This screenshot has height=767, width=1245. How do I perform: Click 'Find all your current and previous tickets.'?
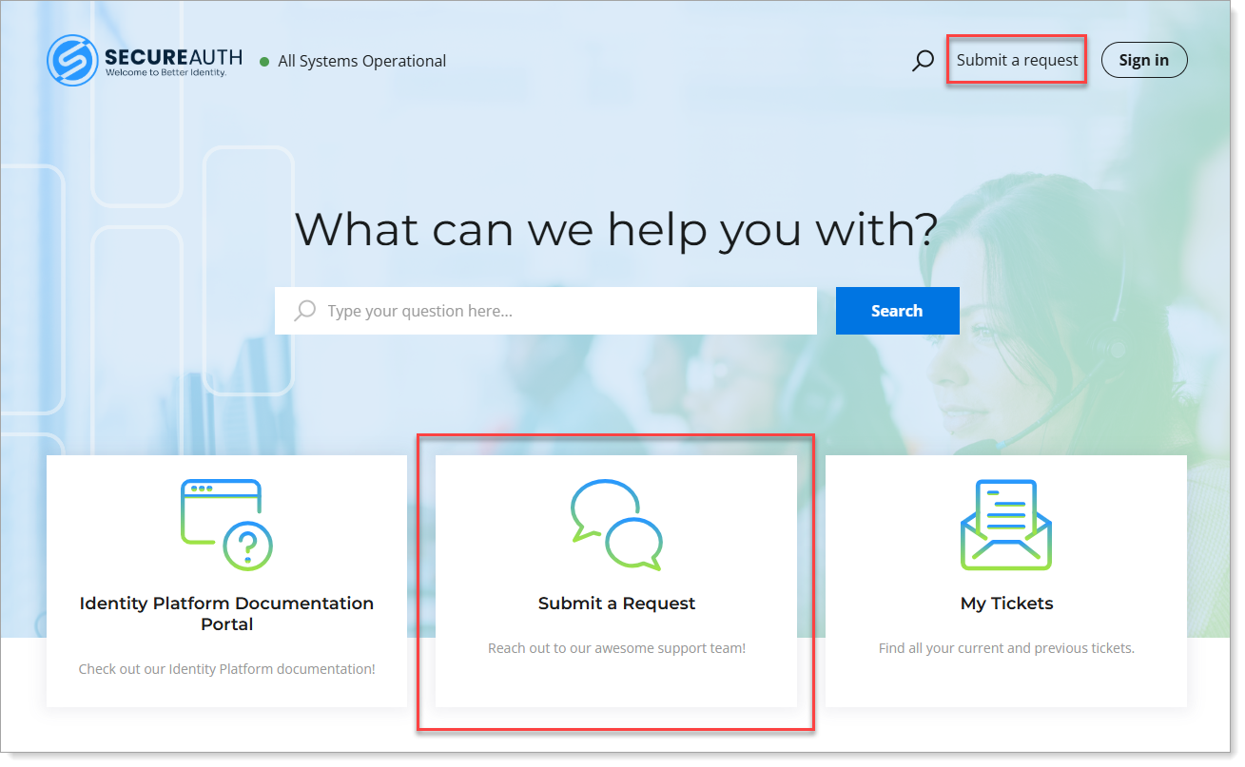[1006, 648]
